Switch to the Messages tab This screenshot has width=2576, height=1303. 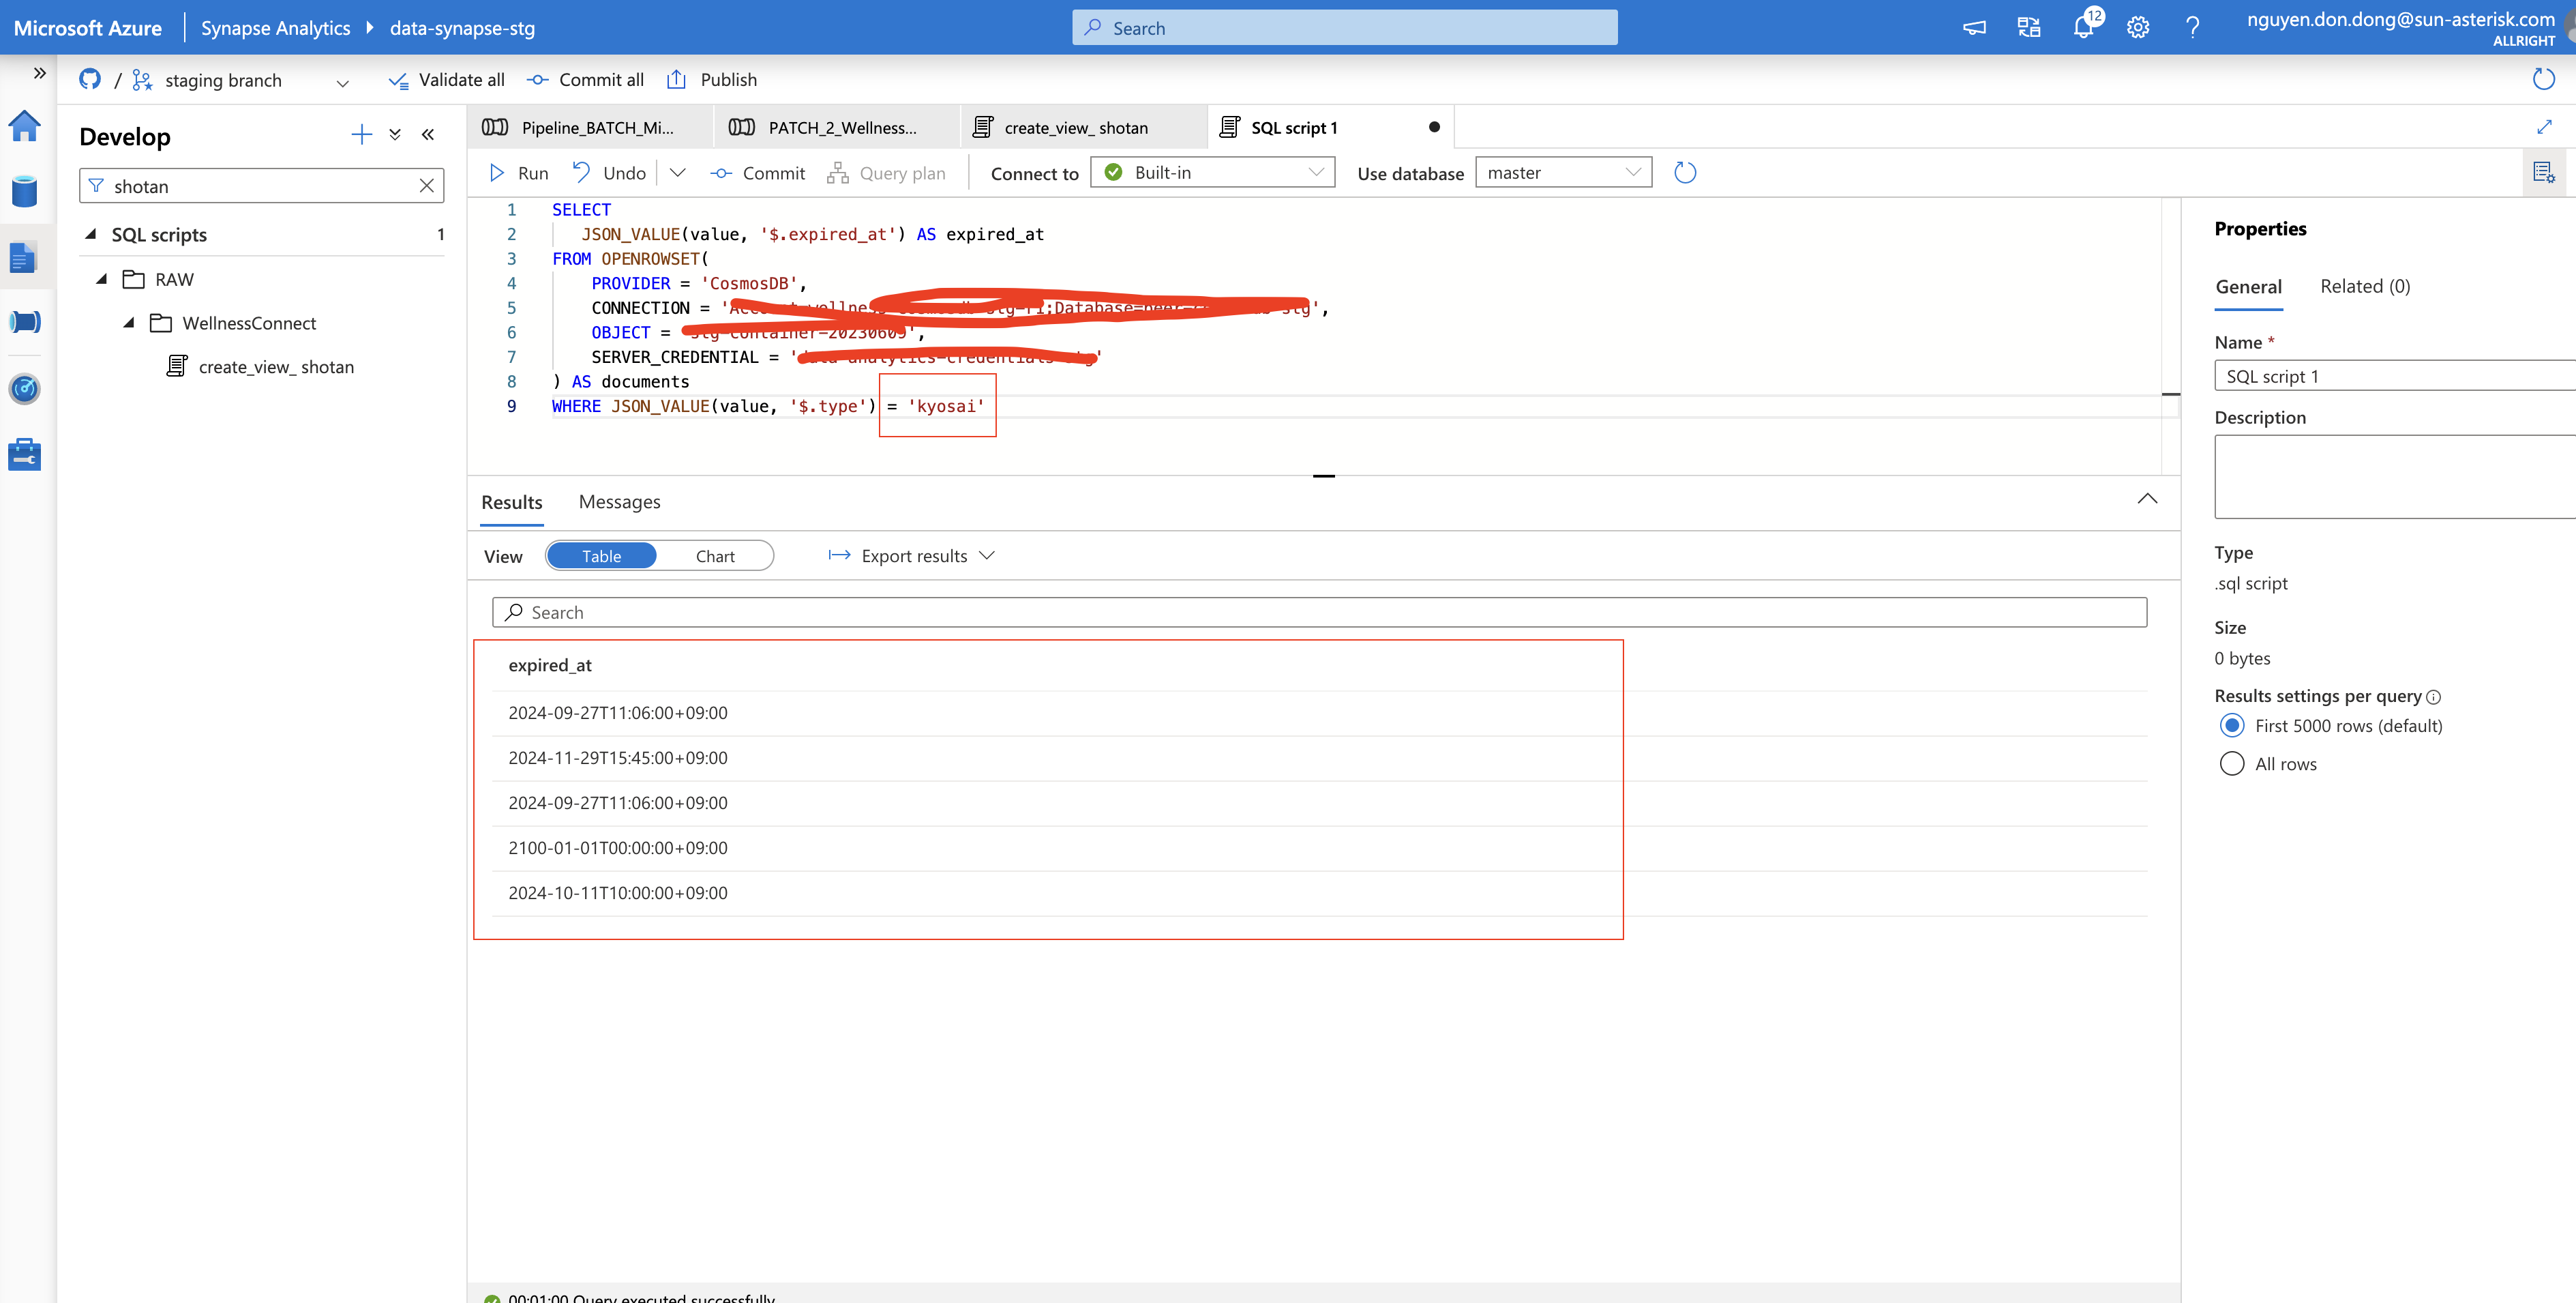pos(618,501)
